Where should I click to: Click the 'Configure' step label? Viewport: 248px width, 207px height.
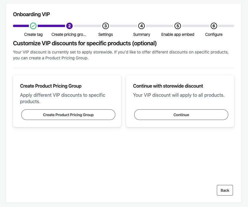coord(214,34)
